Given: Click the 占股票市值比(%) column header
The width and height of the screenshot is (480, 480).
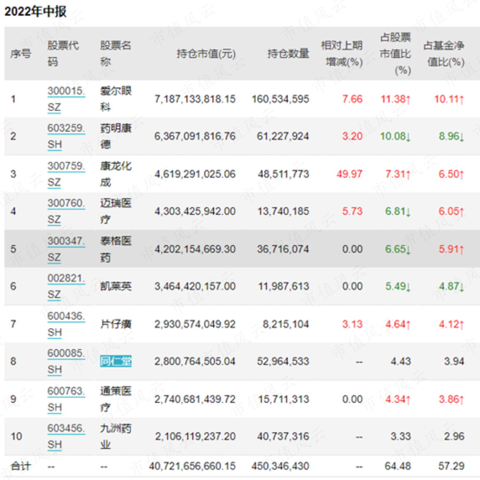Looking at the screenshot, I should coord(395,54).
